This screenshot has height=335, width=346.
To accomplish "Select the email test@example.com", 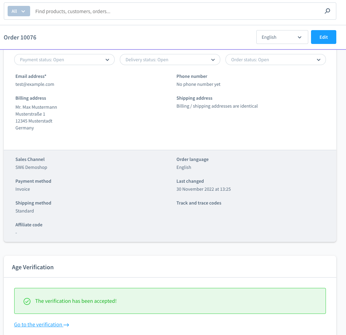I will point(35,84).
